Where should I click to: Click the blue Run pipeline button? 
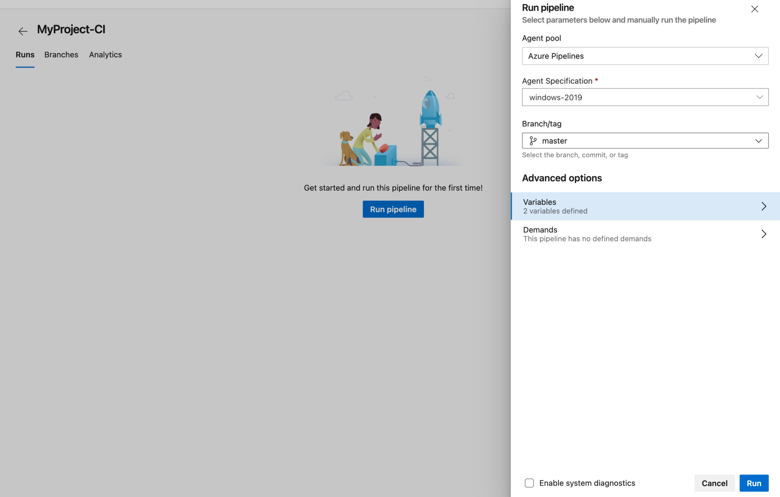tap(393, 209)
